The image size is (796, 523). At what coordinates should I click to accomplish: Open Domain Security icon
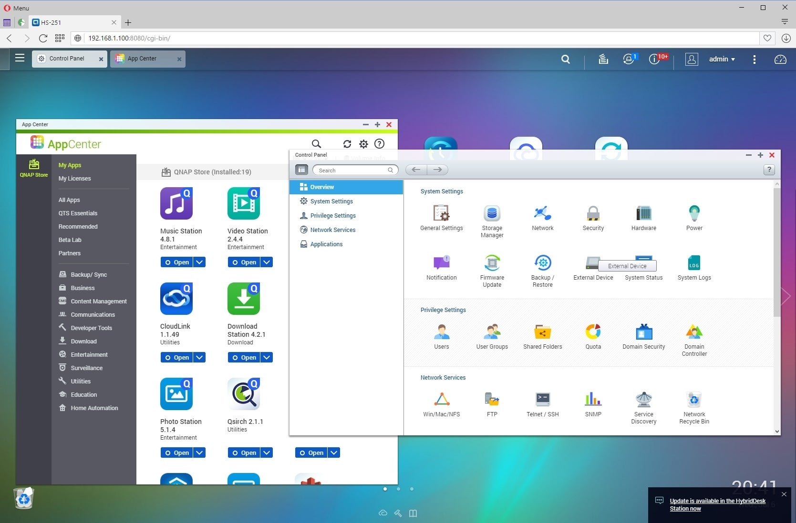tap(644, 332)
